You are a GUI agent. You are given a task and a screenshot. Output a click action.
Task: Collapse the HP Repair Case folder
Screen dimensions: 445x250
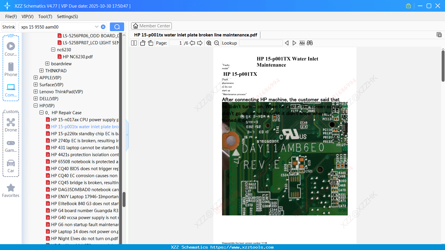pyautogui.click(x=41, y=112)
